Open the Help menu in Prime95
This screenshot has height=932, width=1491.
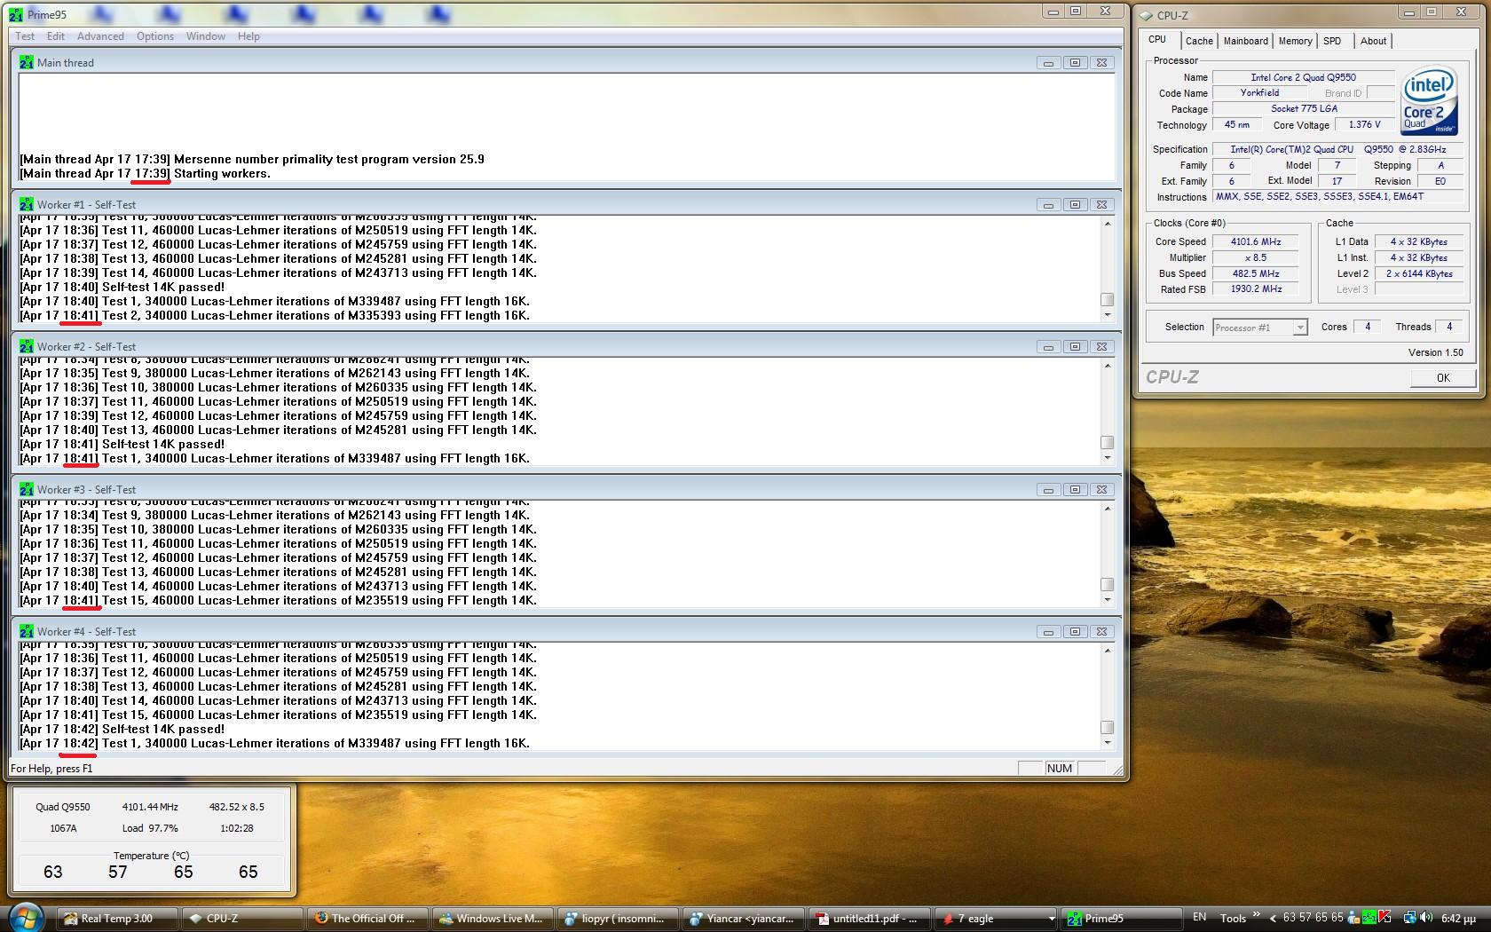248,36
